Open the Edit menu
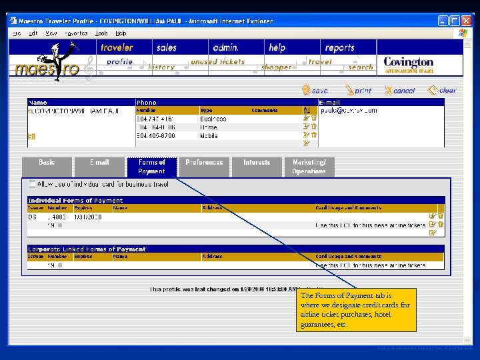Screen dimensions: 480x360 [x=33, y=33]
